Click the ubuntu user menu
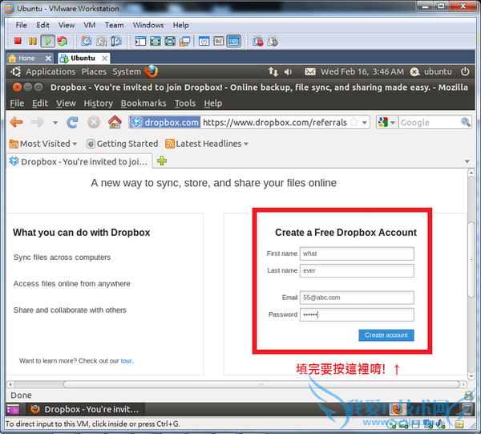 pos(431,71)
